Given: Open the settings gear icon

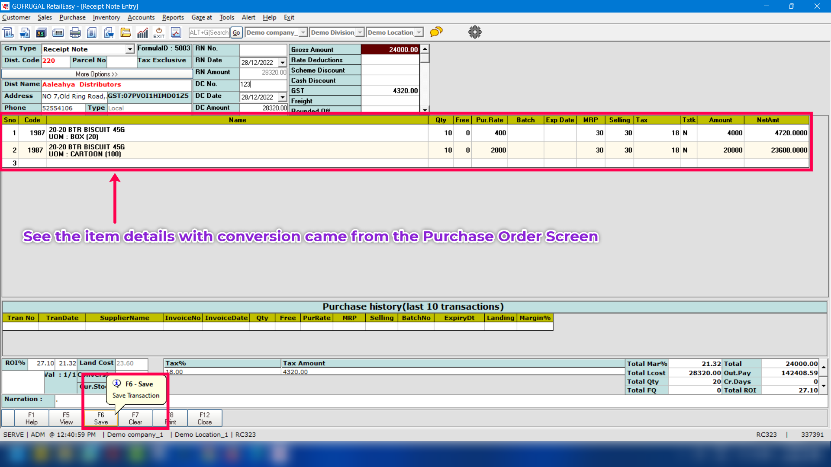Looking at the screenshot, I should [x=475, y=32].
